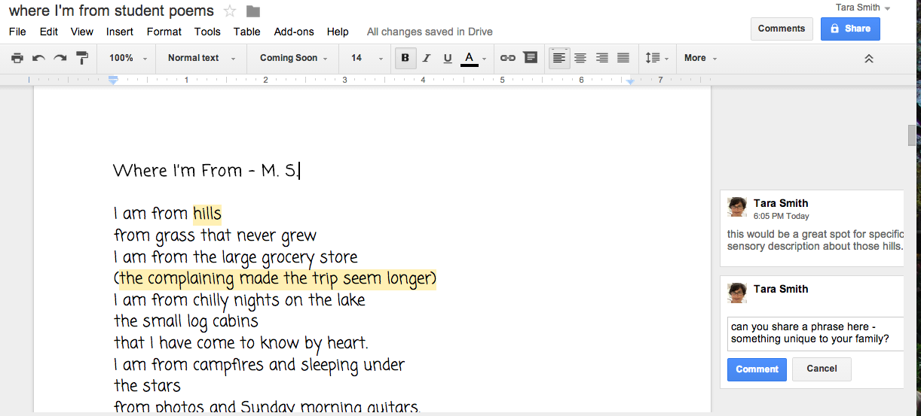Click the comment reply text field
921x416 pixels.
pos(814,333)
